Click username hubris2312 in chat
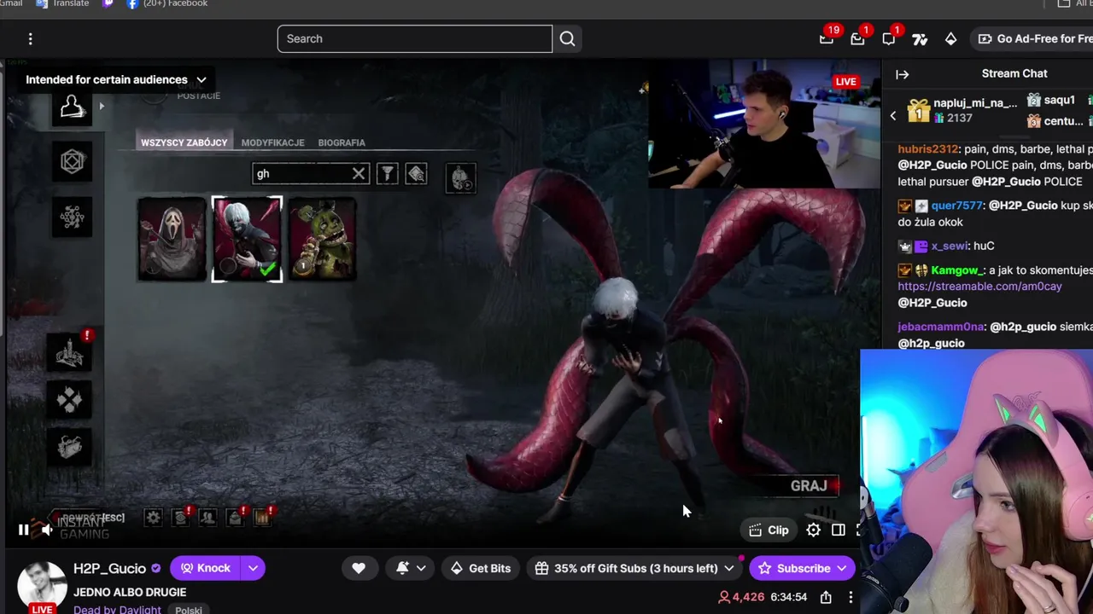Viewport: 1093px width, 614px height. [x=928, y=148]
